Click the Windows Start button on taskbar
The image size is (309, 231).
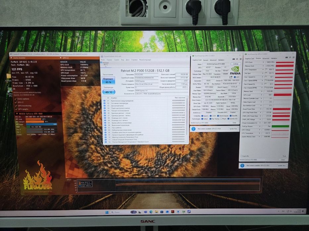pyautogui.click(x=107, y=212)
